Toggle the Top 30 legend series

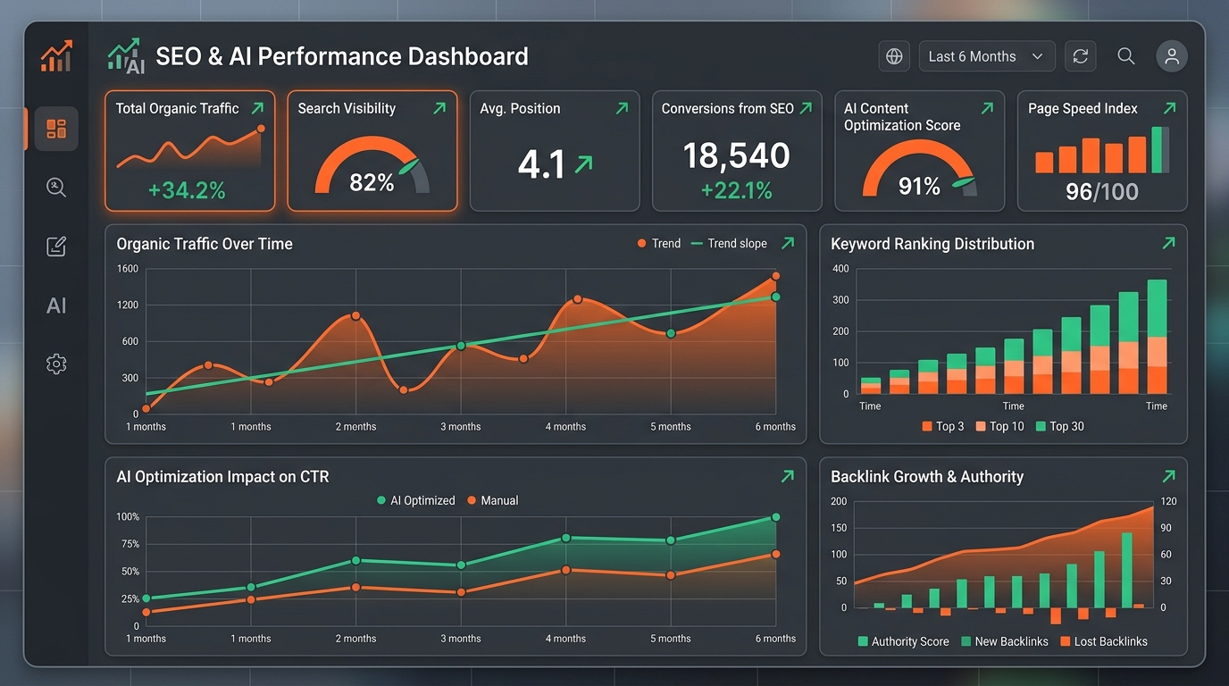tap(1060, 426)
